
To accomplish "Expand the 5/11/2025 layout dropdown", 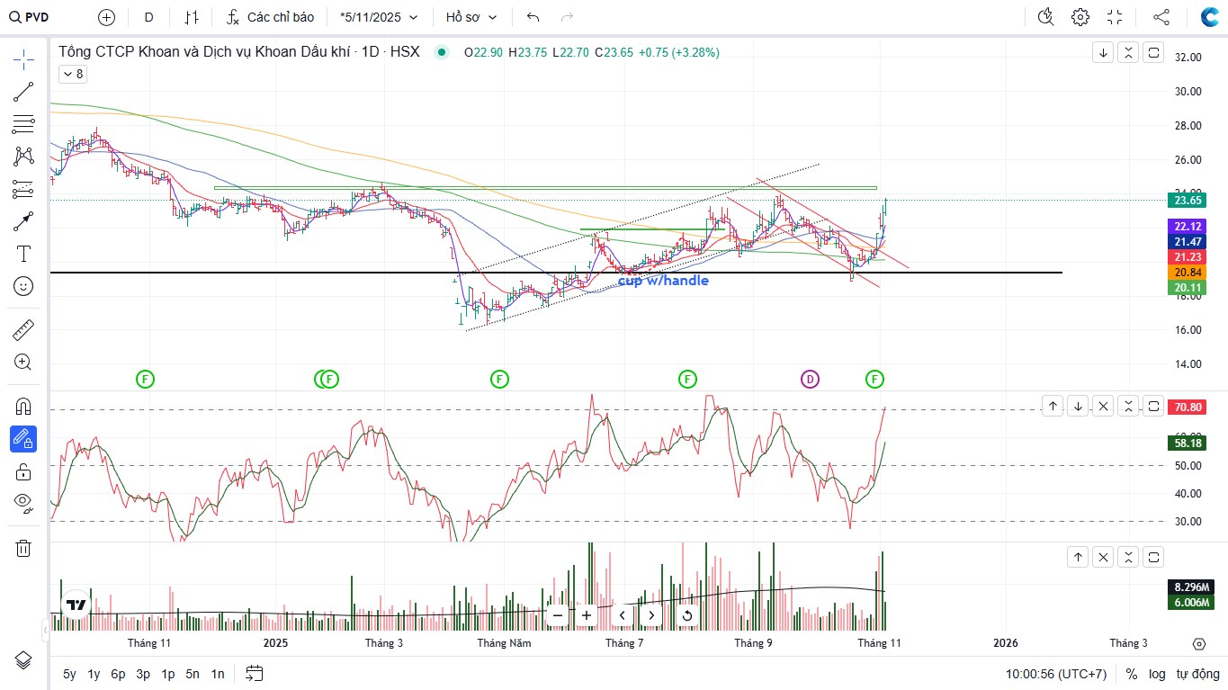I will [x=379, y=17].
